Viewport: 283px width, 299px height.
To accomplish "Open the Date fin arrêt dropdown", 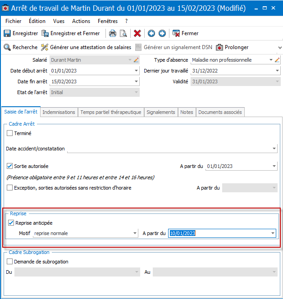I will coord(136,82).
